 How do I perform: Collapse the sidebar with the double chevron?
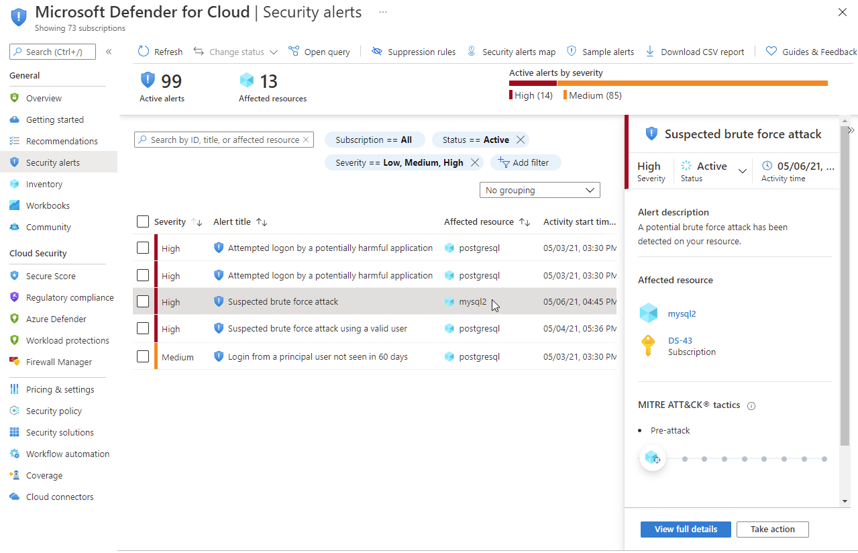[x=109, y=52]
